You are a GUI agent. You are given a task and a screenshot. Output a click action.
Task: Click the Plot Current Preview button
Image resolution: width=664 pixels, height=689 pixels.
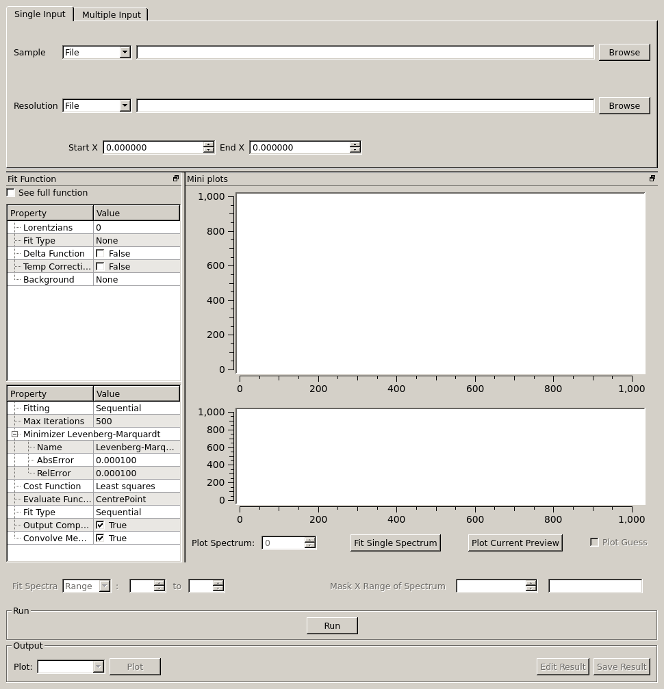(515, 543)
